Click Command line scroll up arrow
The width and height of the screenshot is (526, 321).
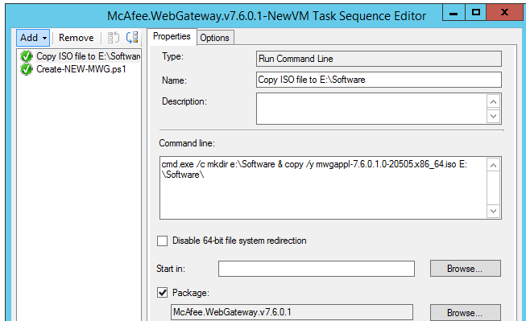tap(493, 165)
